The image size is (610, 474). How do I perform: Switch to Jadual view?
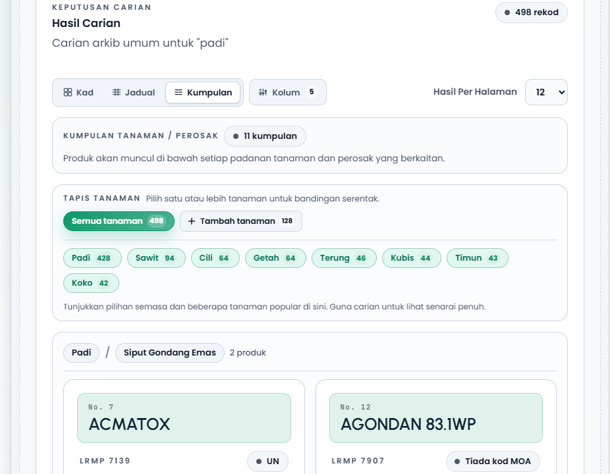(x=134, y=92)
